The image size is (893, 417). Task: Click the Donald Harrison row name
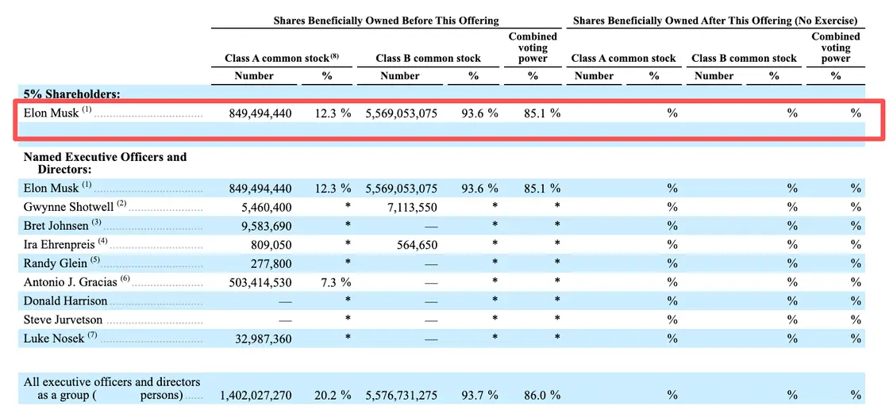pos(65,300)
